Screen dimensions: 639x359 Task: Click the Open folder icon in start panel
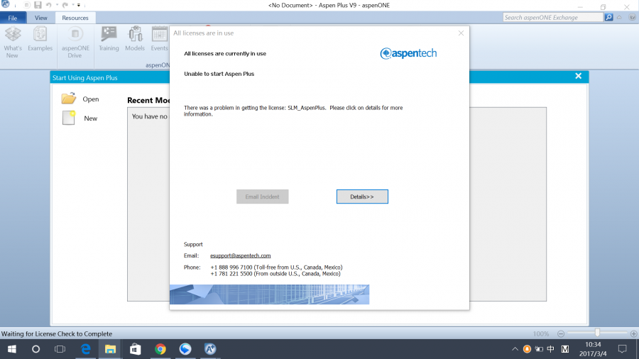coord(68,98)
